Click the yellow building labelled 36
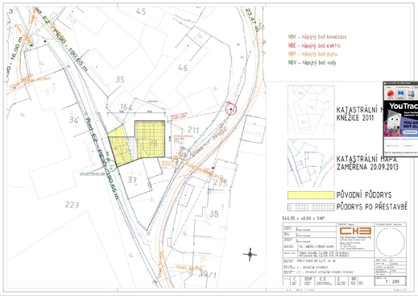Viewport: 418px width, 296px height. pyautogui.click(x=150, y=139)
